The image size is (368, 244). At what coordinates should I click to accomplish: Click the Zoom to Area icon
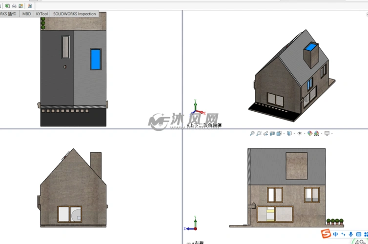tap(259, 133)
